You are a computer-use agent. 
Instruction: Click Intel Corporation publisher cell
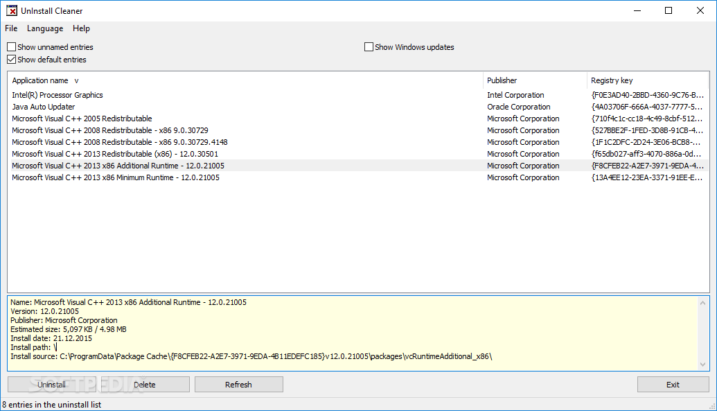[515, 95]
